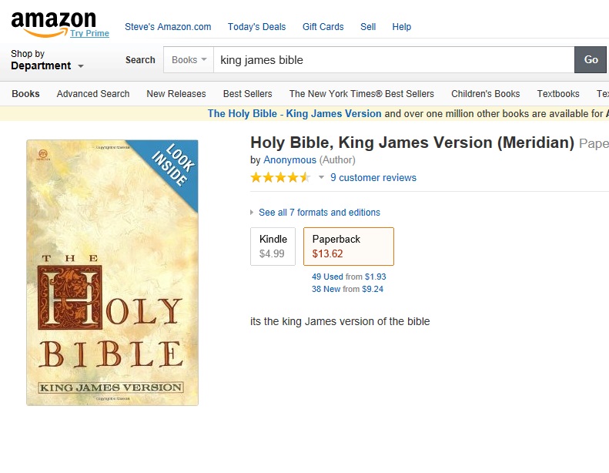Open the star rating breakdown arrow
Image resolution: width=609 pixels, height=473 pixels.
[321, 178]
